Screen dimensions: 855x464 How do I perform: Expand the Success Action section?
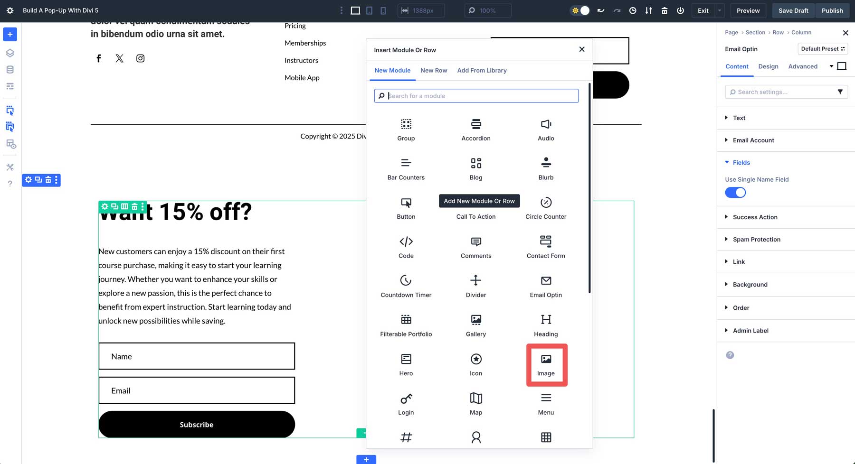coord(754,217)
